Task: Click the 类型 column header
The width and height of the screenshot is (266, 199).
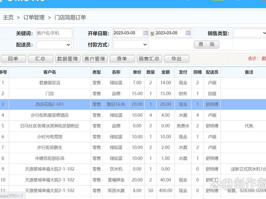Action: [96, 72]
